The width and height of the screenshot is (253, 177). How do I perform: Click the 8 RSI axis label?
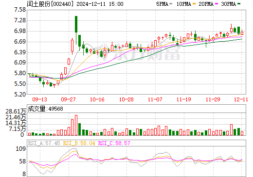(24, 174)
